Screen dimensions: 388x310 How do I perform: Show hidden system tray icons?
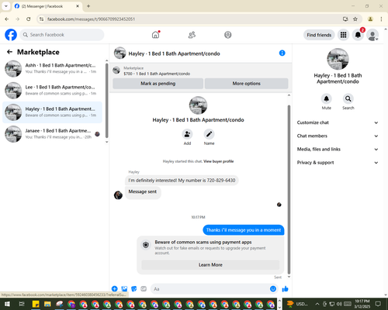(317, 304)
